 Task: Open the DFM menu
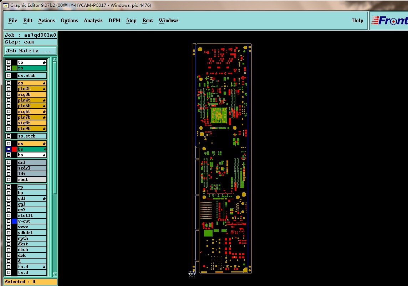[114, 21]
